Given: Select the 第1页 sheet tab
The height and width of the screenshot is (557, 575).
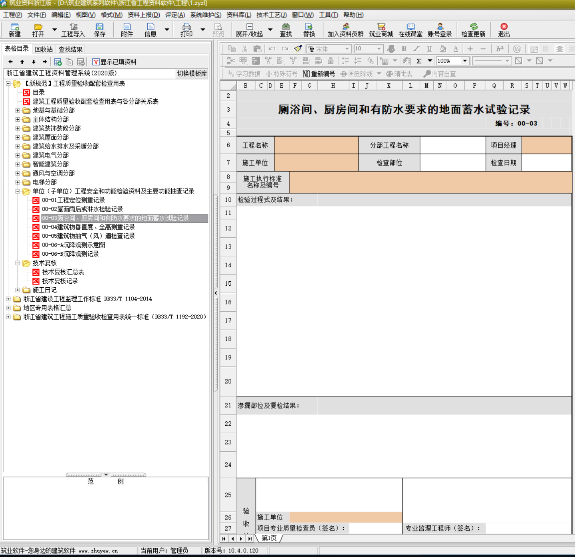Looking at the screenshot, I should 269,538.
